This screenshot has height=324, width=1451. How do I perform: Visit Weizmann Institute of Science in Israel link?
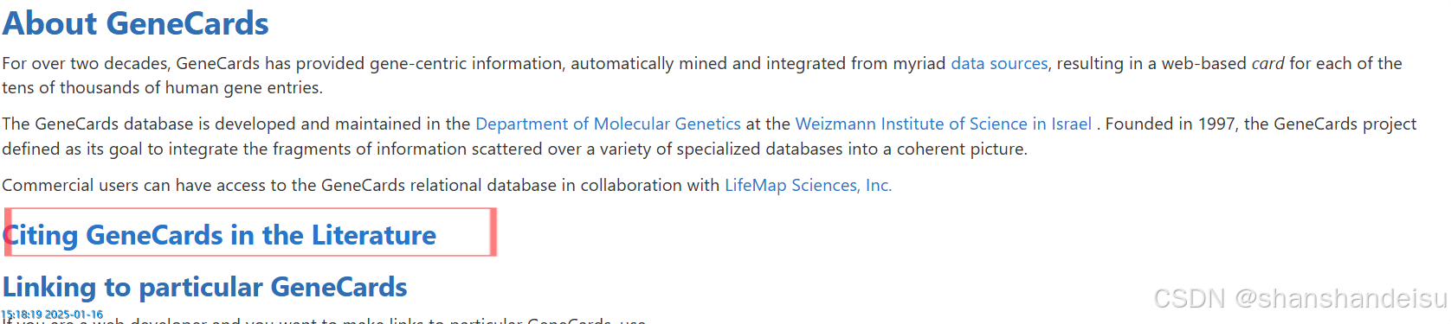pyautogui.click(x=944, y=124)
